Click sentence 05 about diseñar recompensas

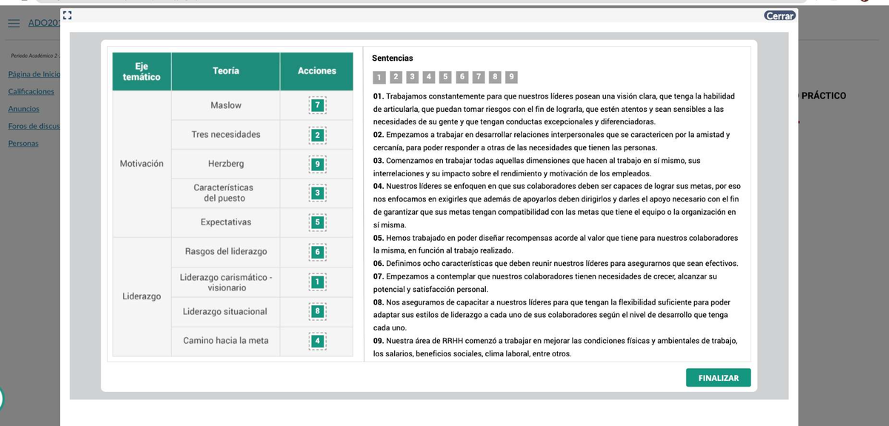(x=556, y=244)
